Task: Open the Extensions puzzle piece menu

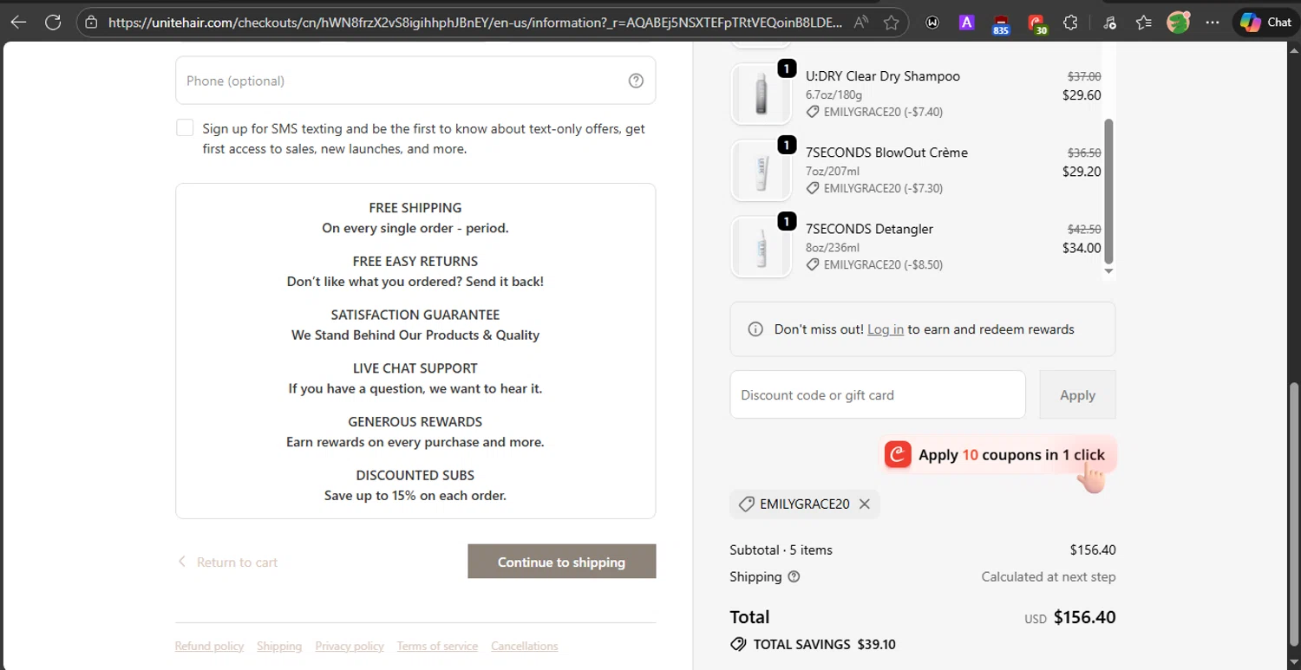Action: pos(1071,23)
